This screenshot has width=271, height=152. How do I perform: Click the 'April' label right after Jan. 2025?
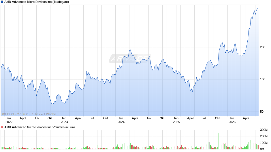pyautogui.click(x=190, y=118)
